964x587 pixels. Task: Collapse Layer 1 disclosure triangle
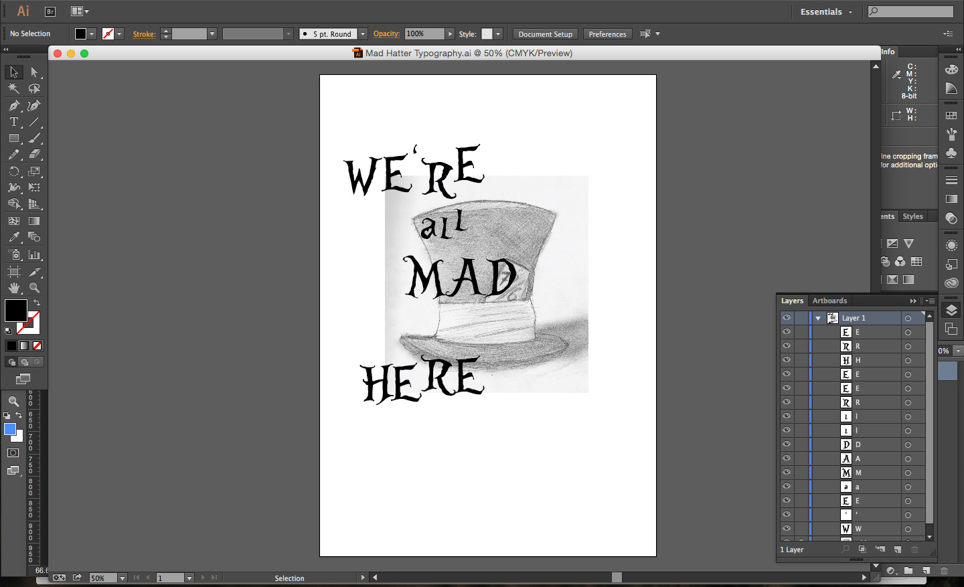(x=818, y=319)
